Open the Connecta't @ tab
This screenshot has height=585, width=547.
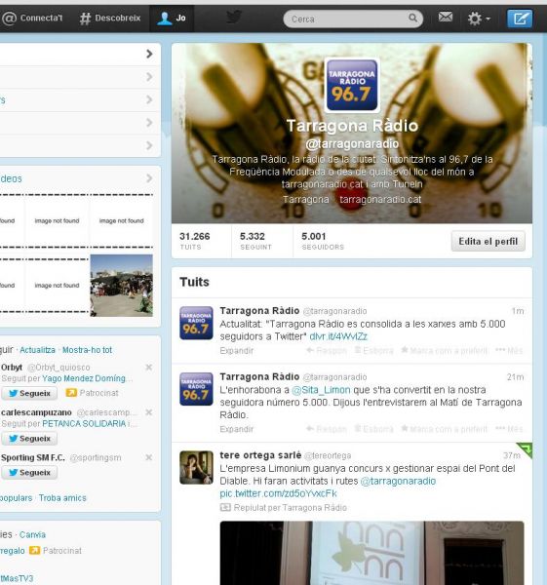coord(32,18)
